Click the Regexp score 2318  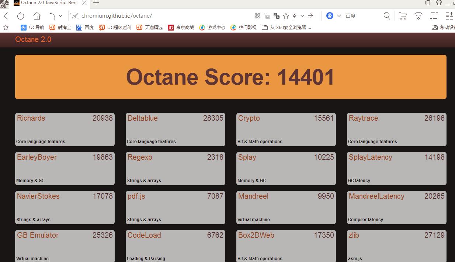pyautogui.click(x=215, y=157)
